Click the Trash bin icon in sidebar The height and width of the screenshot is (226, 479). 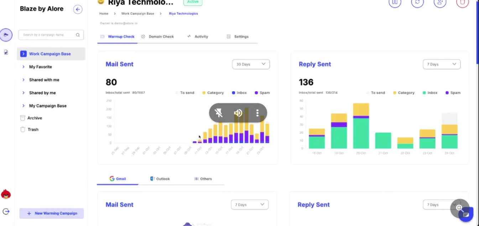(x=23, y=130)
